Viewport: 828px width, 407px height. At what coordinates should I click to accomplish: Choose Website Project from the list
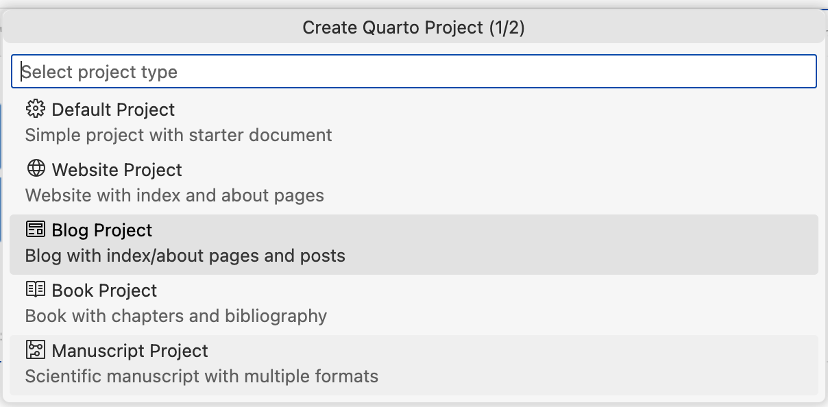tap(117, 170)
